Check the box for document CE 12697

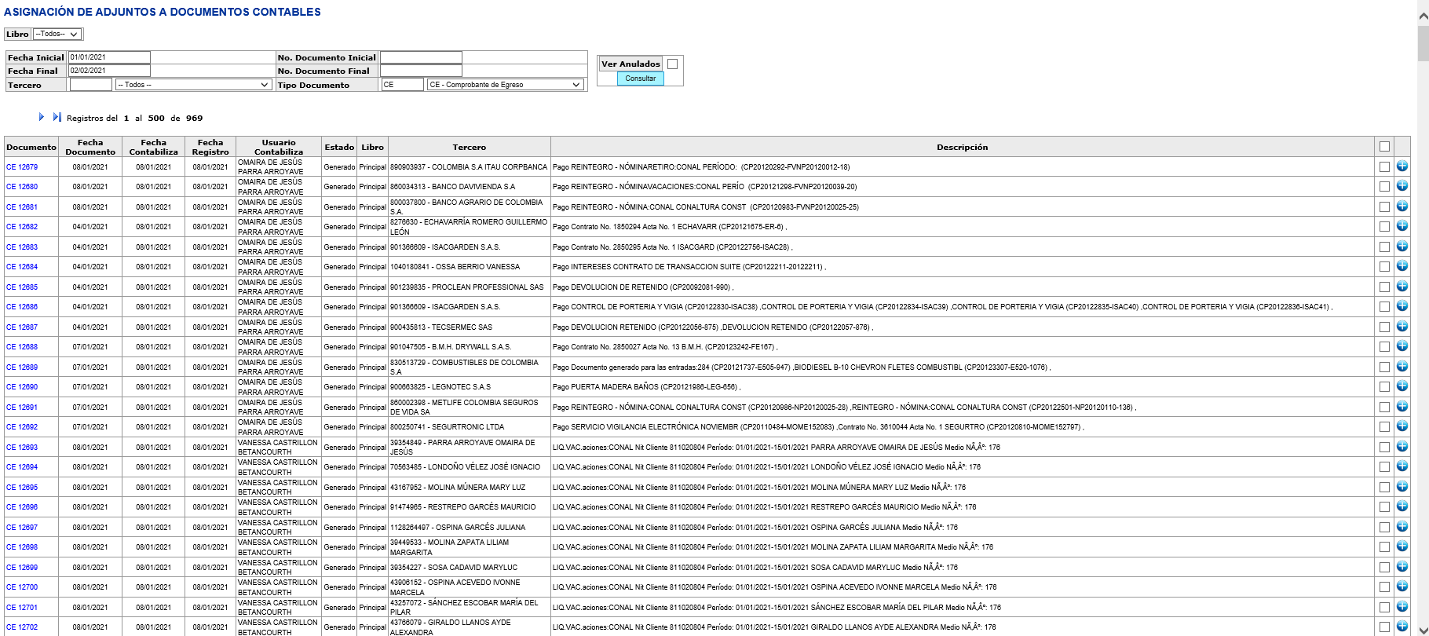click(1384, 527)
